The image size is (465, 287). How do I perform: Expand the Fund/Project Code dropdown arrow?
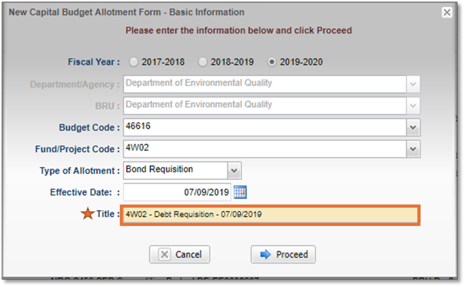(x=413, y=149)
